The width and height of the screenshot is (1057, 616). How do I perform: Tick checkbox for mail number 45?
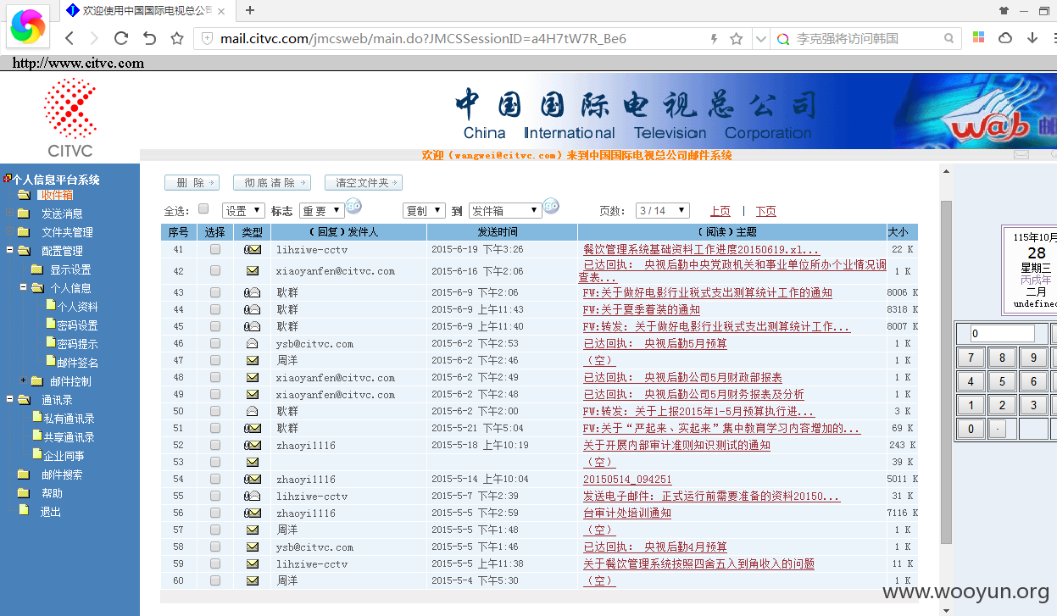(215, 326)
